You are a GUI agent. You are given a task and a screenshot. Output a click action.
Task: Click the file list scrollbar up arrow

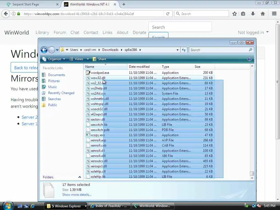coord(252,66)
